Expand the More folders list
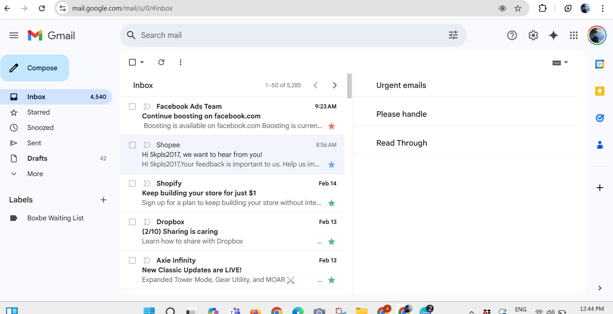The width and height of the screenshot is (613, 314). click(35, 174)
